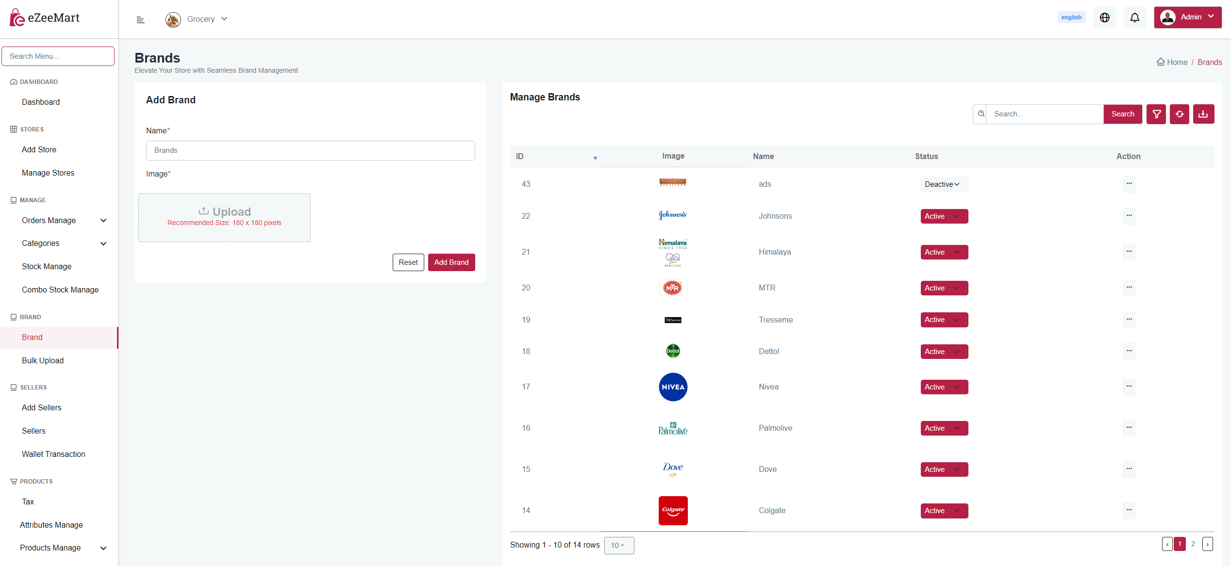Click the hamburger menu collapse icon
Screen dimensions: 1231x566
point(140,19)
